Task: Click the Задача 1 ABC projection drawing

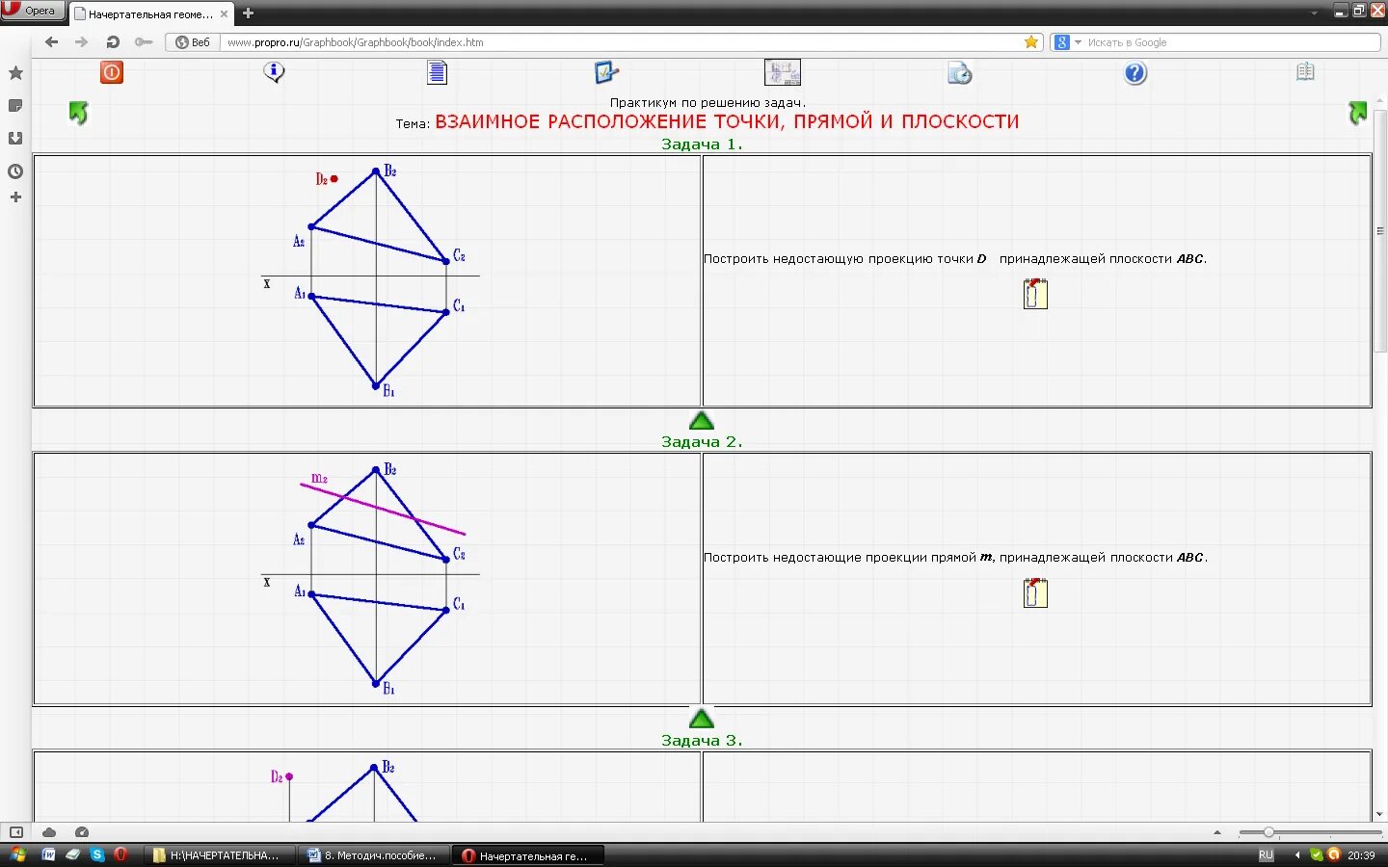Action: 371,280
